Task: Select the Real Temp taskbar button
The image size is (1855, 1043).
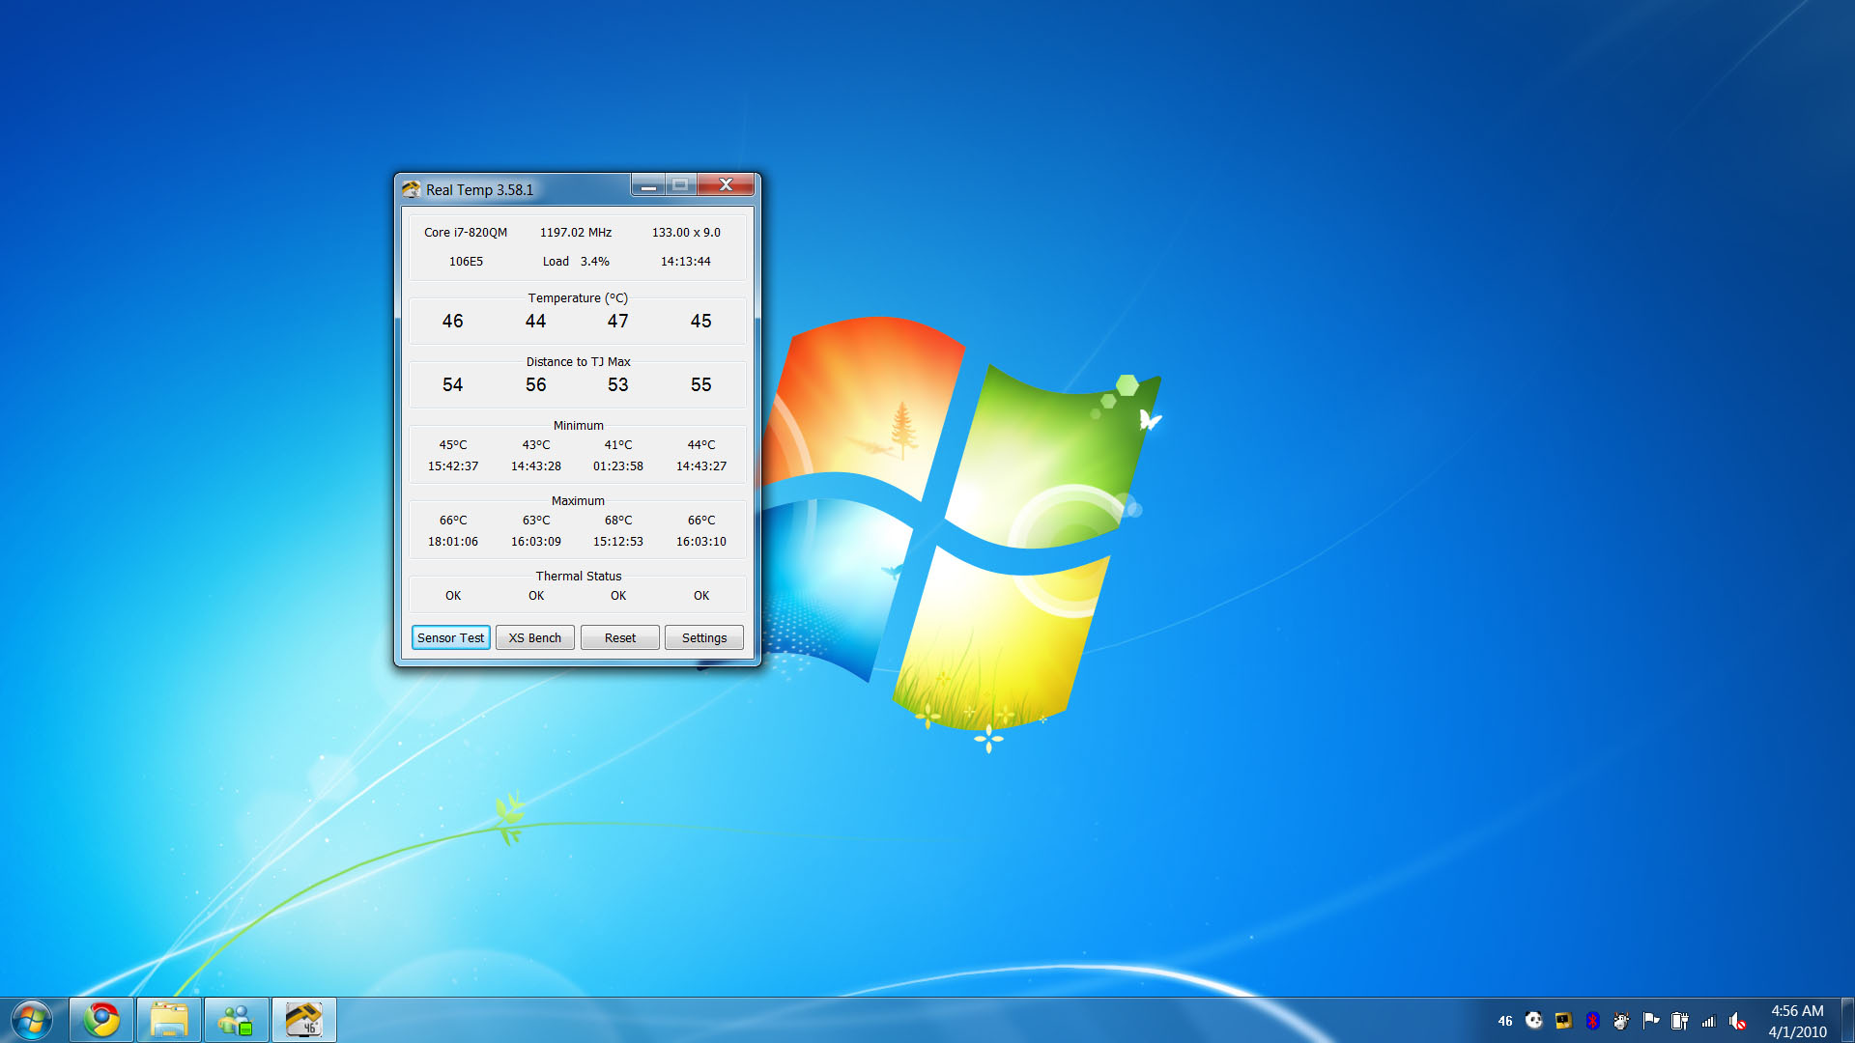Action: tap(303, 1020)
